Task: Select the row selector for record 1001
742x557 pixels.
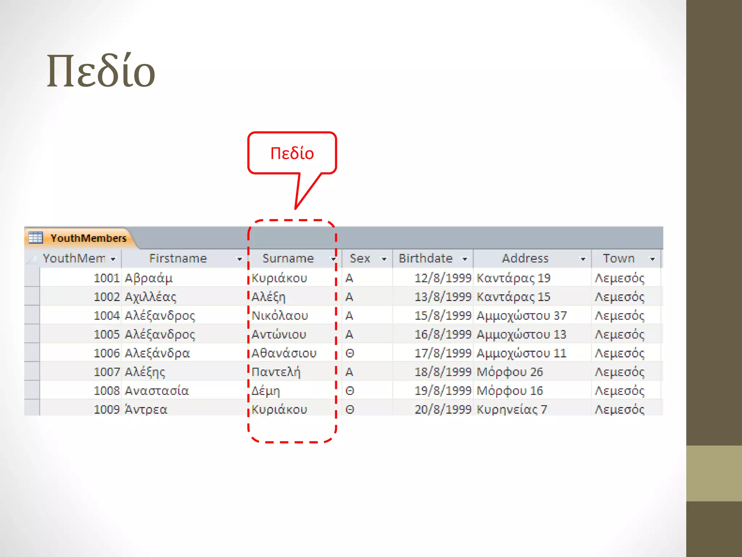Action: click(x=32, y=278)
